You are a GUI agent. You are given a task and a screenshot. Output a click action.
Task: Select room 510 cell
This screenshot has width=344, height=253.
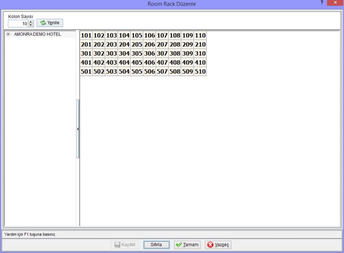click(200, 71)
